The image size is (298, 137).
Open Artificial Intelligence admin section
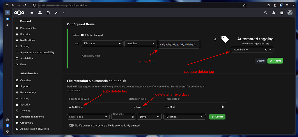32,117
